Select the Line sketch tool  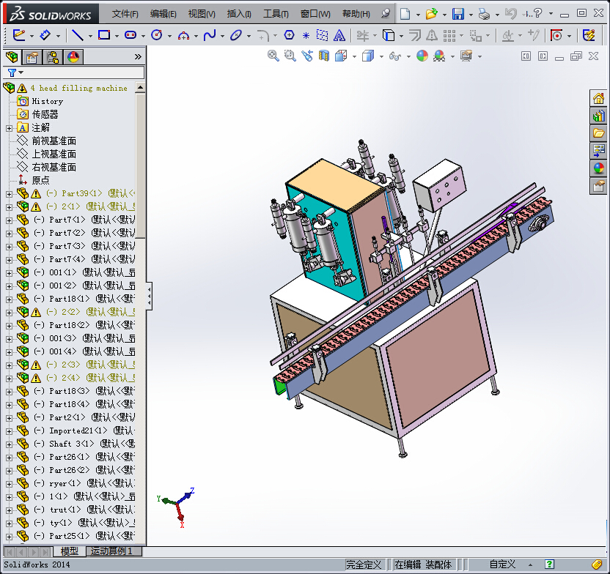pyautogui.click(x=78, y=35)
